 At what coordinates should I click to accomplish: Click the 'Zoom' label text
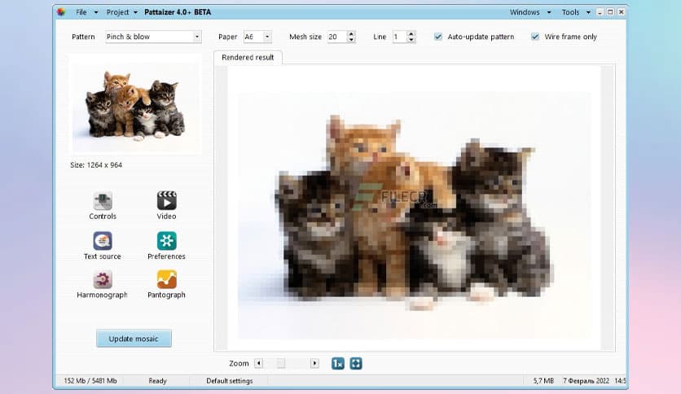(x=239, y=363)
